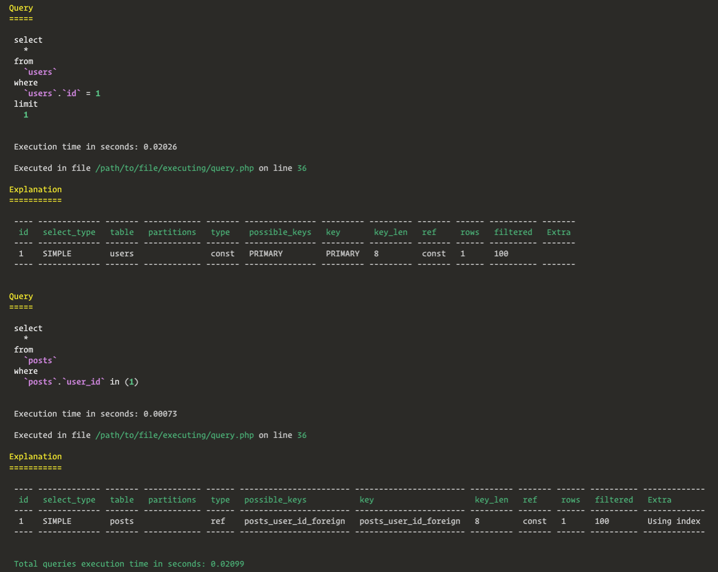Click the Explanation heading above the posts table row
The image size is (718, 572).
pos(35,457)
